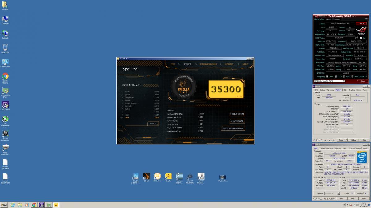
Task: Click the GPU-Z BIOS share icon
Action: click(x=356, y=38)
